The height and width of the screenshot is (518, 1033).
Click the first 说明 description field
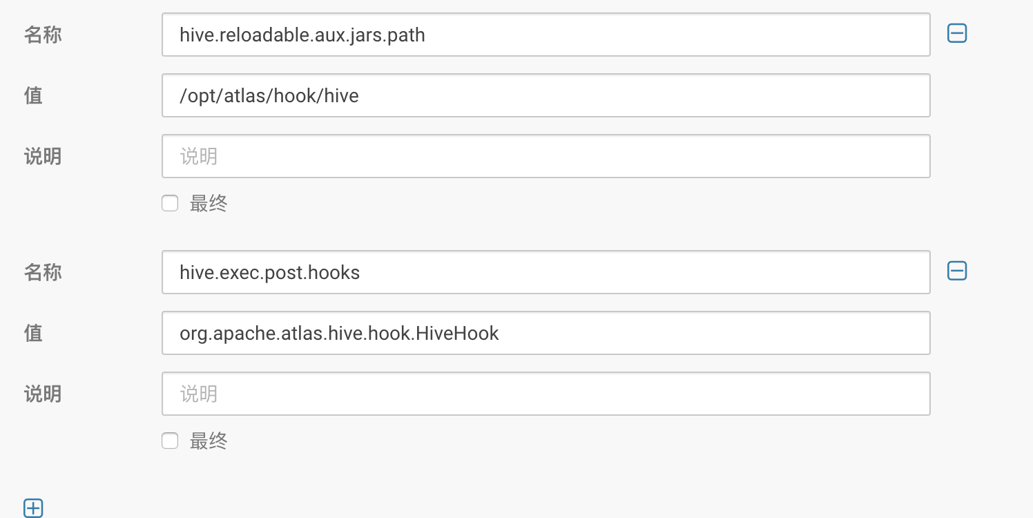click(546, 156)
